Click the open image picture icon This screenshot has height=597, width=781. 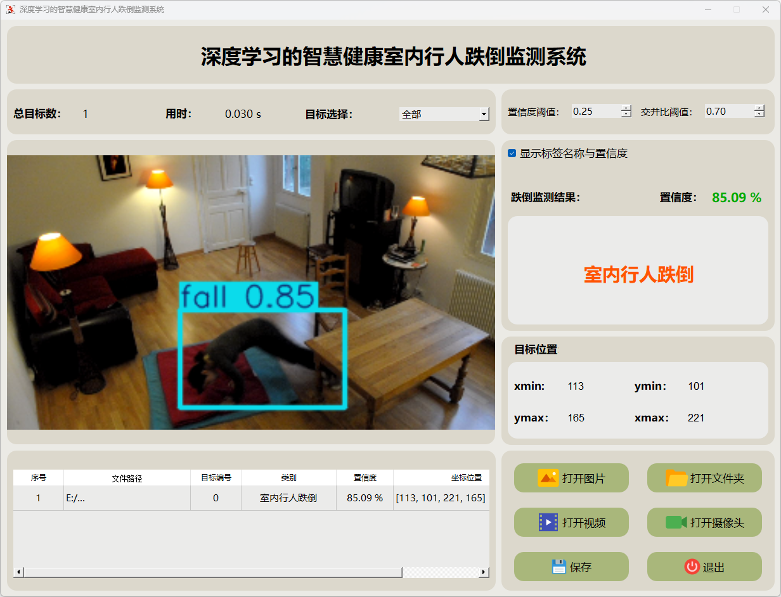pos(548,478)
